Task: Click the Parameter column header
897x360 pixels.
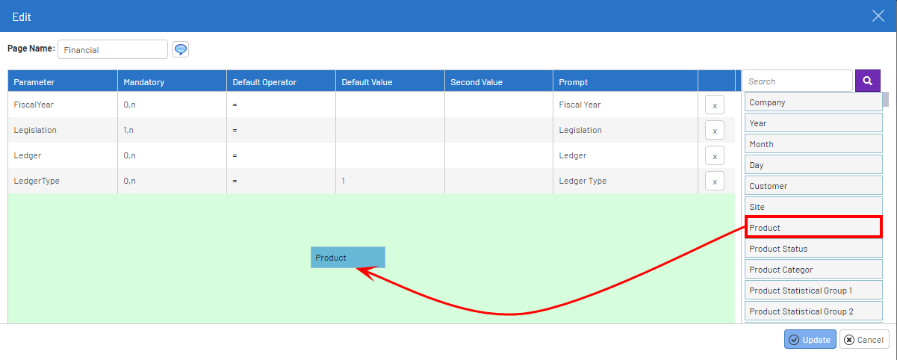Action: [34, 82]
